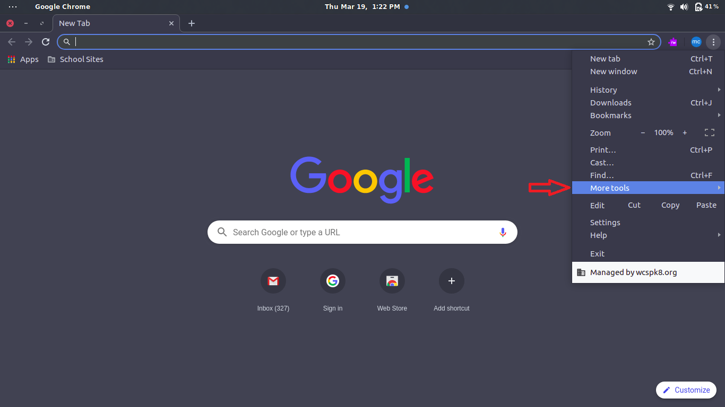Image resolution: width=725 pixels, height=407 pixels.
Task: Toggle fullscreen mode icon in Zoom row
Action: [710, 133]
